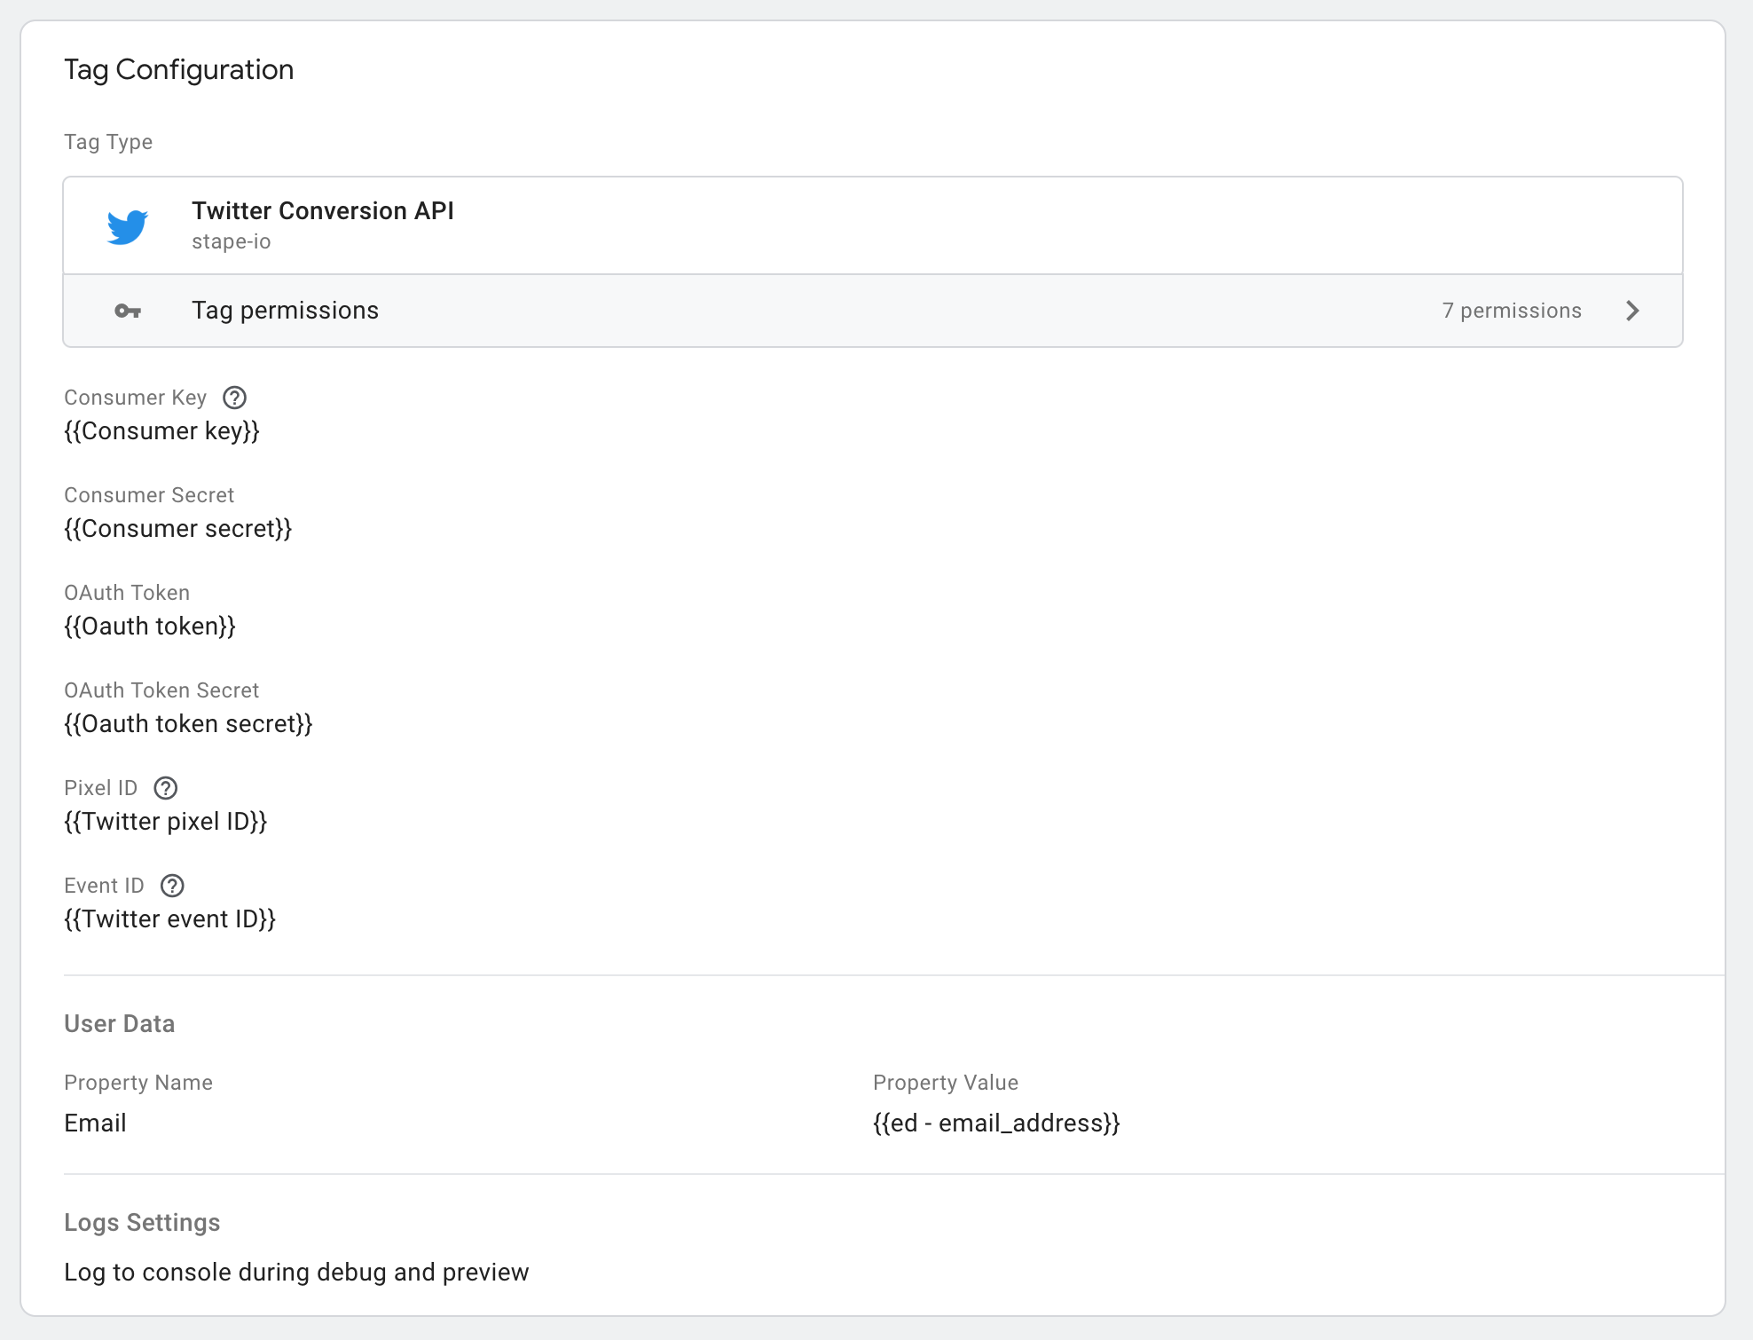Click the Logs Settings section heading

point(142,1223)
